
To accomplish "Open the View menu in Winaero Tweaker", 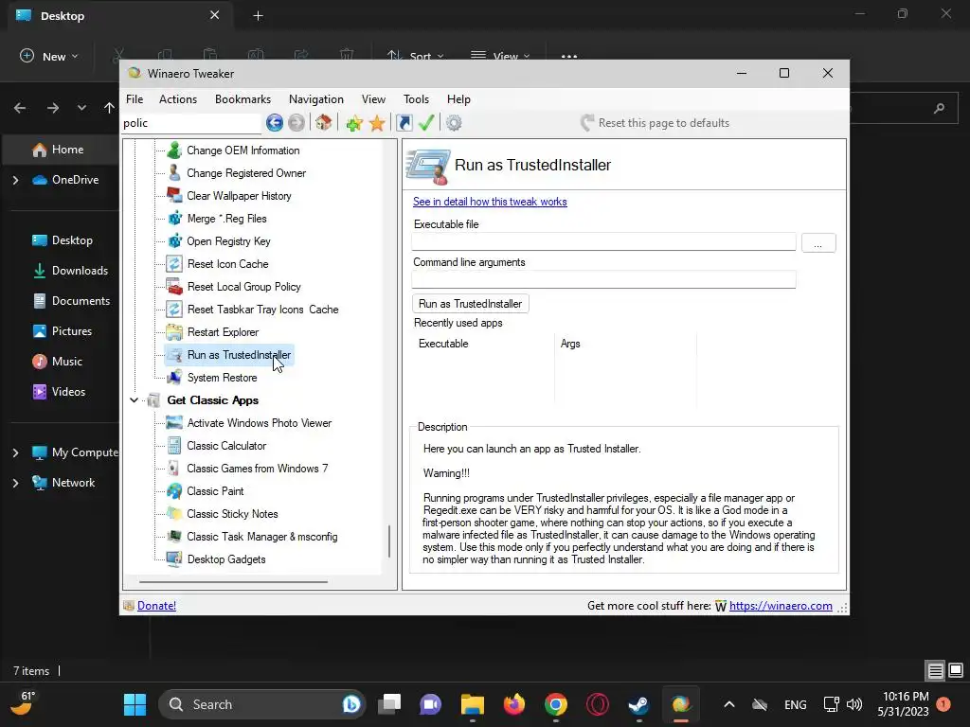I will click(373, 98).
